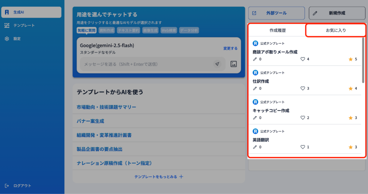The image size is (368, 194).
Task: Select the 資料作成 usage chip
Action: 107,31
